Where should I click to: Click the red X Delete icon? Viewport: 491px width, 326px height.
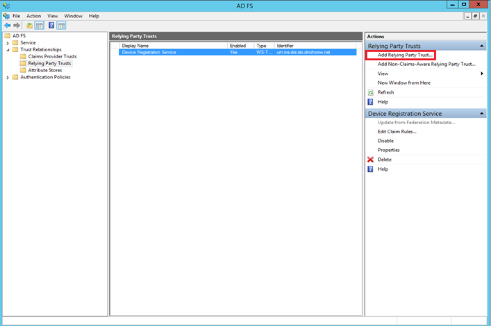pyautogui.click(x=370, y=160)
